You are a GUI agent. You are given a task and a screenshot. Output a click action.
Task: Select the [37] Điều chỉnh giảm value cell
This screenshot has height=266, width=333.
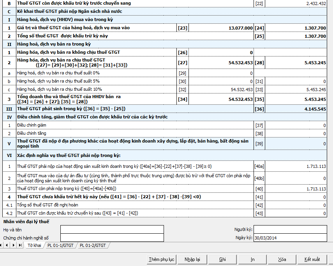(x=296, y=125)
